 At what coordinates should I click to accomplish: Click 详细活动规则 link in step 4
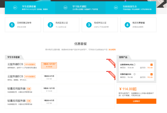[138, 27]
